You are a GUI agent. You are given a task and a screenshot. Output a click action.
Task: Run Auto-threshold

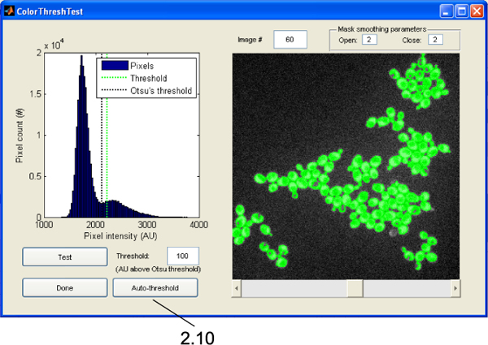(x=154, y=287)
